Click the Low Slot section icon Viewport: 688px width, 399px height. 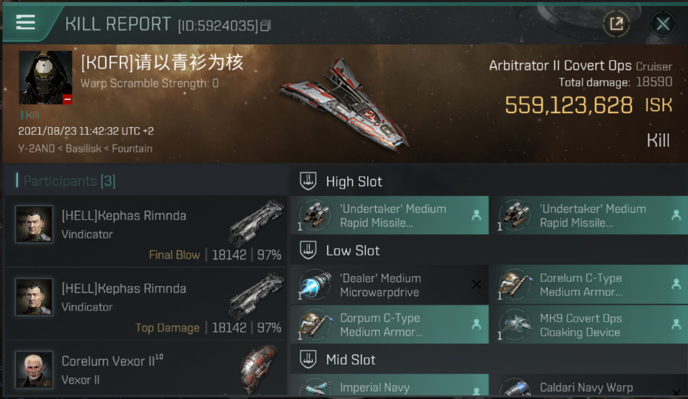pyautogui.click(x=308, y=250)
